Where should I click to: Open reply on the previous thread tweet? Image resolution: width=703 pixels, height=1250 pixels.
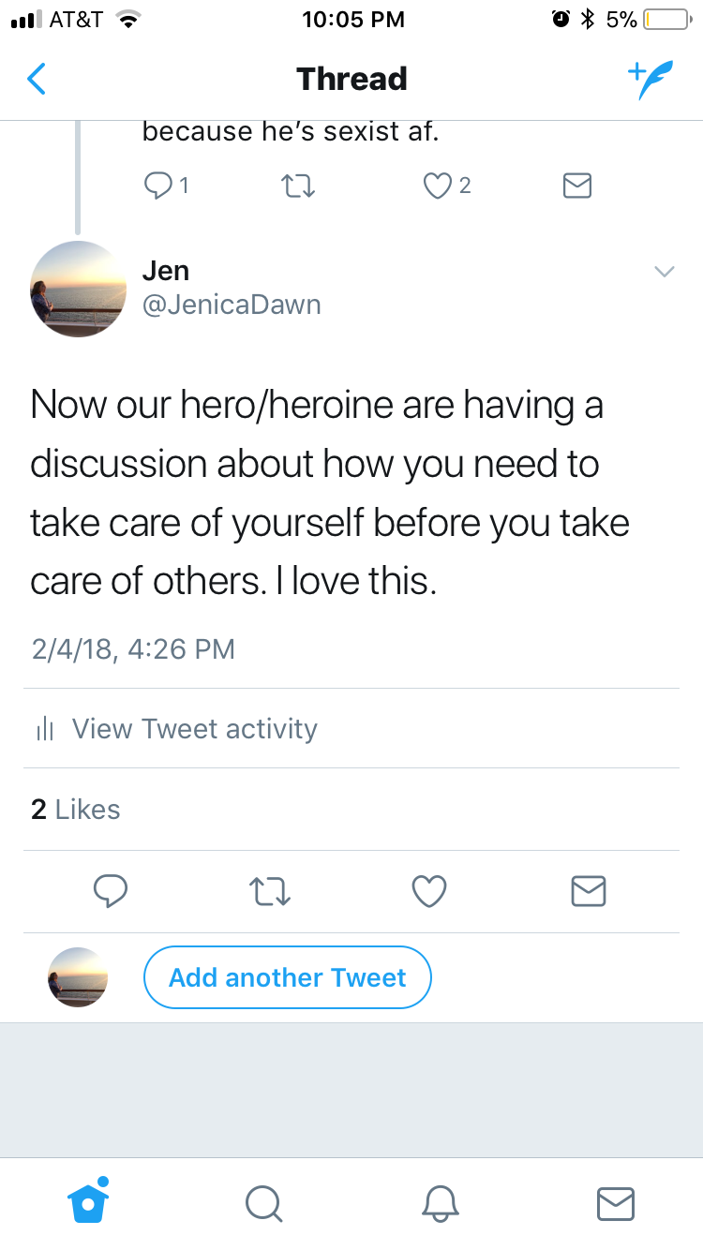[x=156, y=186]
